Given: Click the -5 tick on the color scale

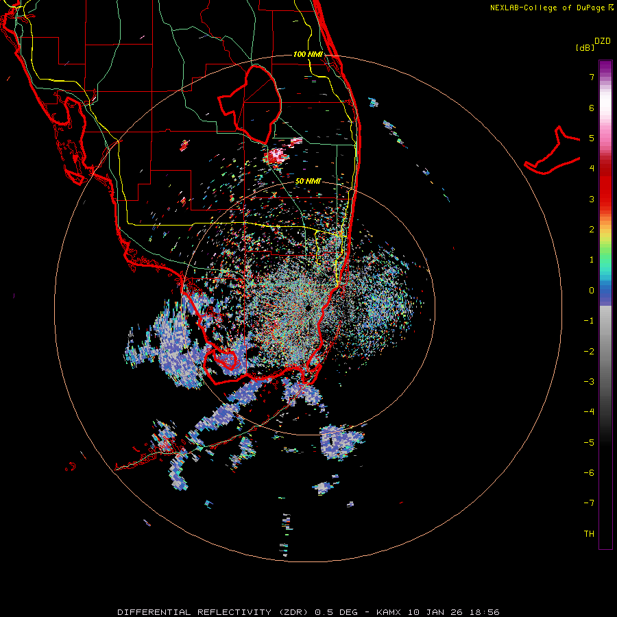Looking at the screenshot, I should click(589, 442).
